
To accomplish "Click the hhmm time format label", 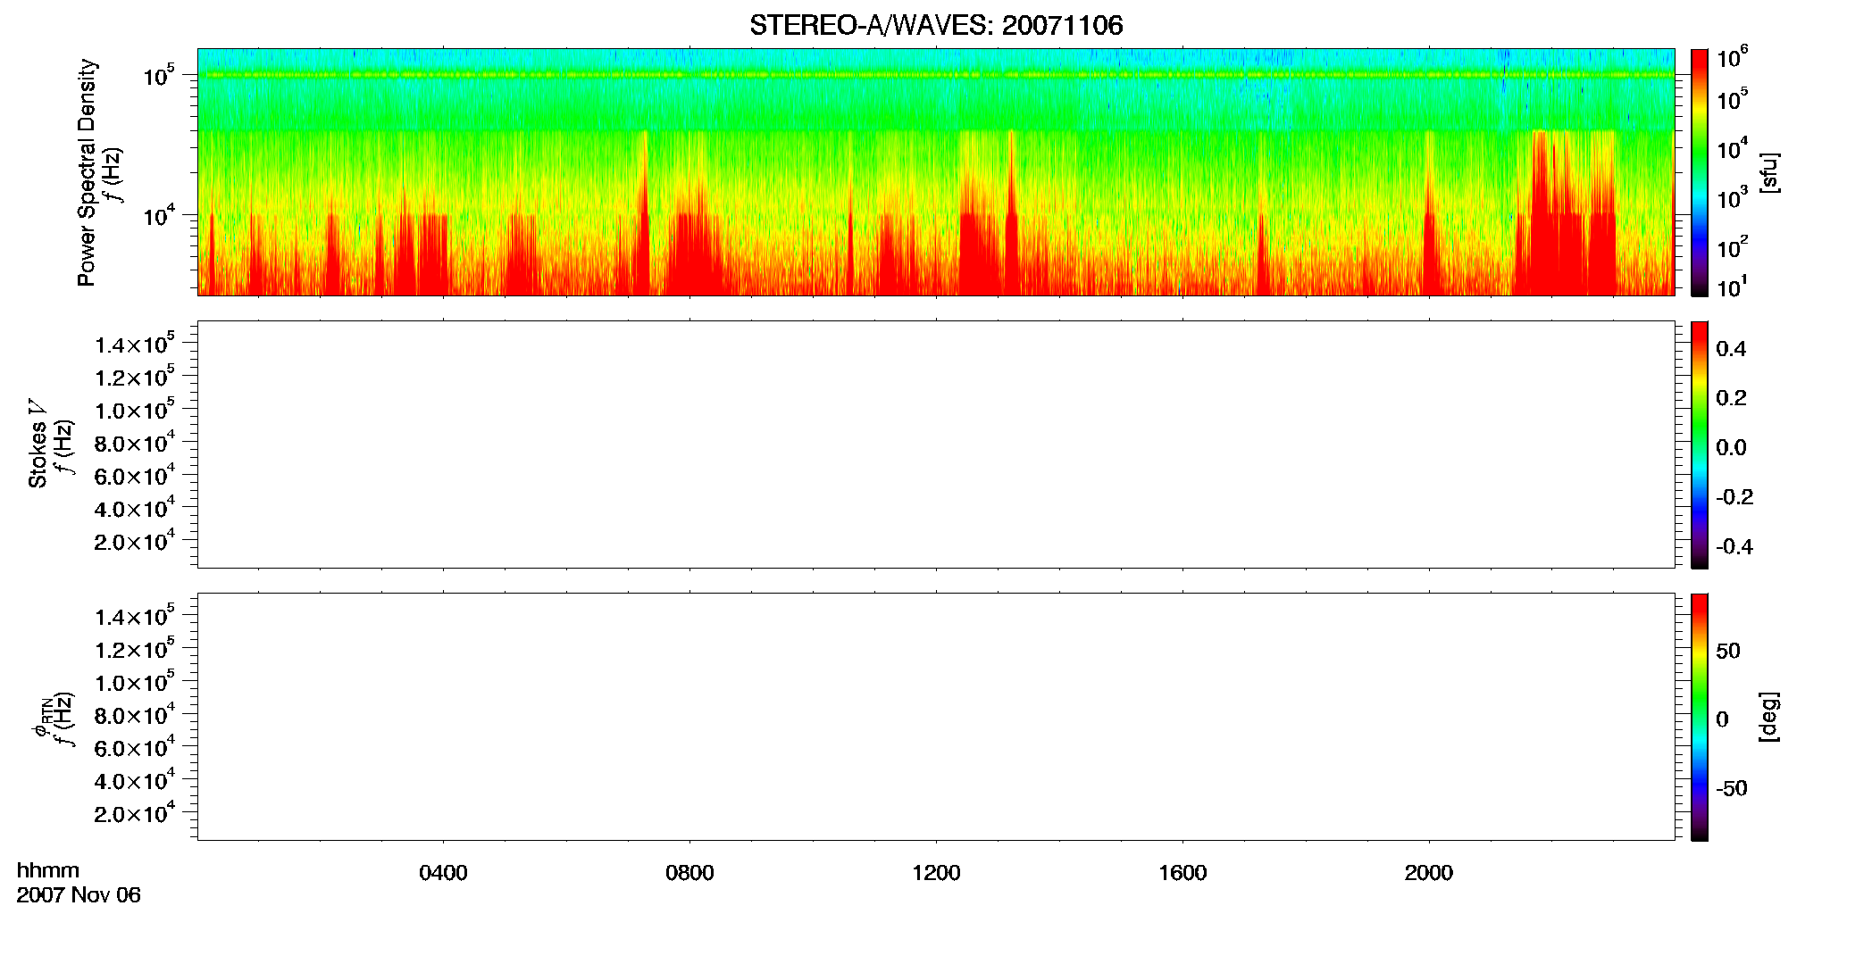I will click(x=48, y=870).
